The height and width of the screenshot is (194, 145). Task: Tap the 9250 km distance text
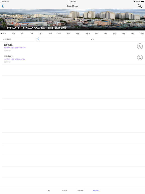pyautogui.click(x=7, y=62)
